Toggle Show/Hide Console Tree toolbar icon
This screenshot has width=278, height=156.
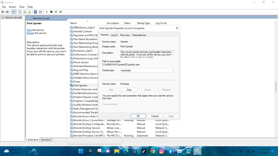coord(14,12)
